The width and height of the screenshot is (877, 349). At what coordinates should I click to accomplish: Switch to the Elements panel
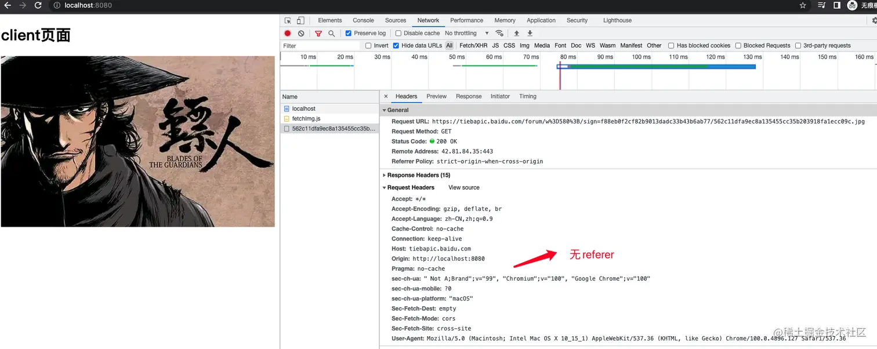[x=330, y=20]
